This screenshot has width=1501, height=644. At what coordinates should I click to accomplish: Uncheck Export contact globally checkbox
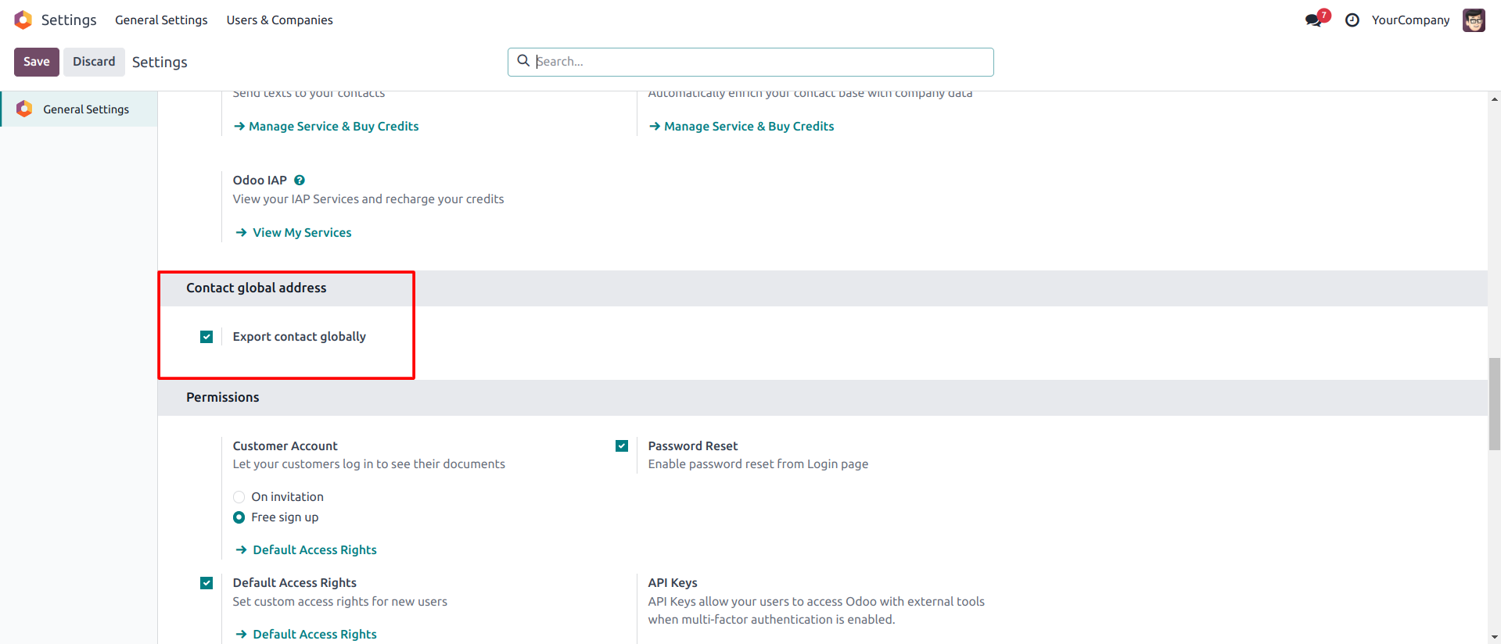[206, 337]
